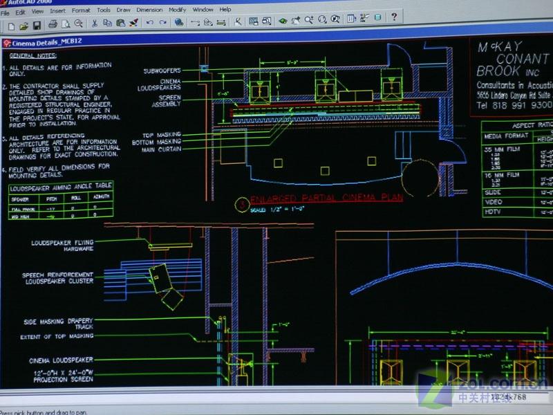Select the SUBWOOFERS label in the drawing
The image size is (553, 415).
click(x=162, y=71)
